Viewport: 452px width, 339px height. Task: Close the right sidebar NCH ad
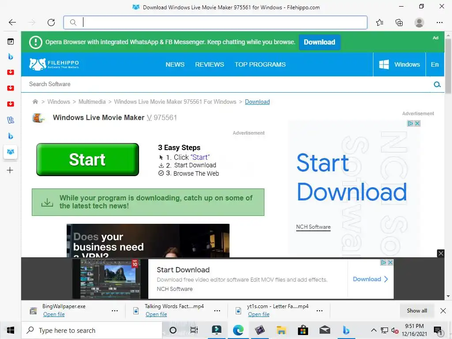417,124
